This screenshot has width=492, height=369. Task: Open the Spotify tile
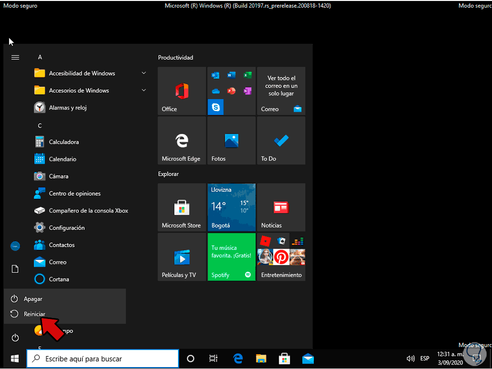click(232, 257)
